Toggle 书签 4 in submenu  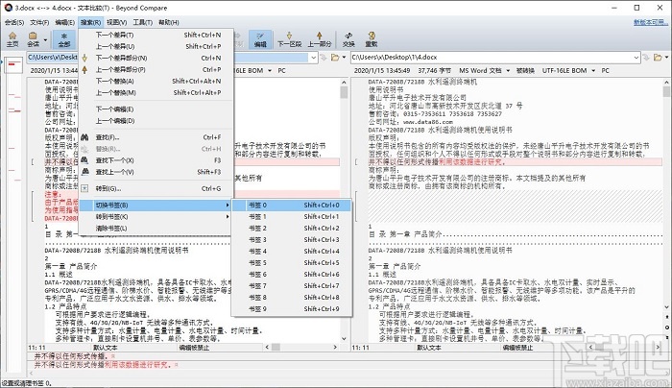(292, 252)
